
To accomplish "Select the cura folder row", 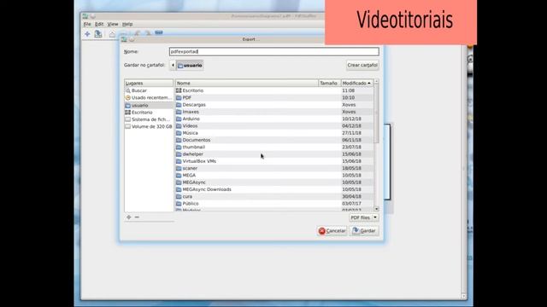I will [x=273, y=196].
